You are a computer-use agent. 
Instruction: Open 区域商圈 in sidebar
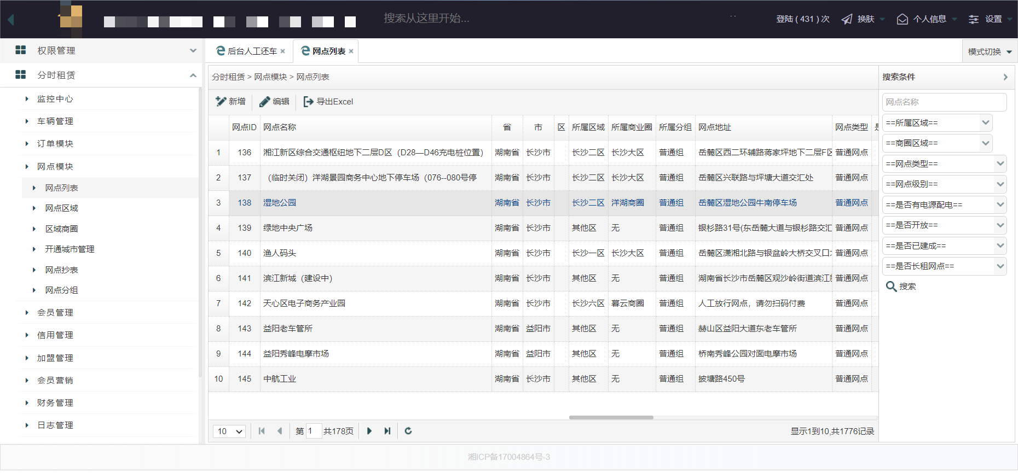tap(61, 229)
